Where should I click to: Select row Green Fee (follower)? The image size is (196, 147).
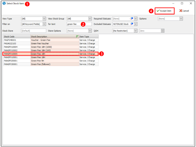(51, 64)
